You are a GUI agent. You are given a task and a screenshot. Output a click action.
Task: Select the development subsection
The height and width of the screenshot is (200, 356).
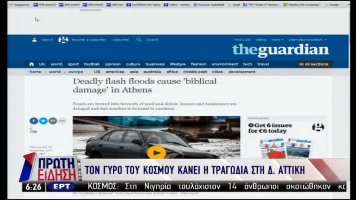pyautogui.click(x=242, y=72)
